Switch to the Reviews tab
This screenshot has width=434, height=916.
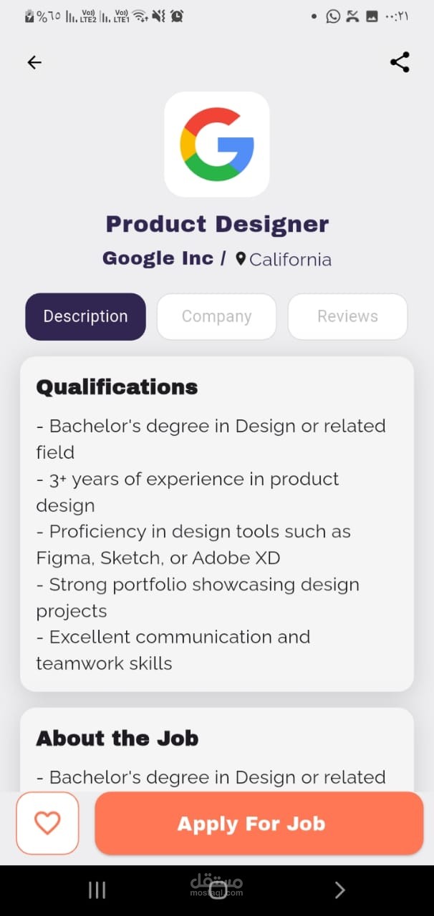[x=347, y=316]
